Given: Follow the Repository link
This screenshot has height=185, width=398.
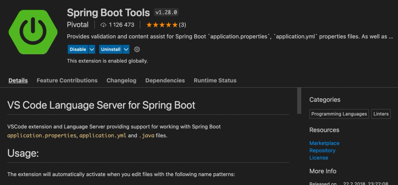Looking at the screenshot, I should 322,151.
